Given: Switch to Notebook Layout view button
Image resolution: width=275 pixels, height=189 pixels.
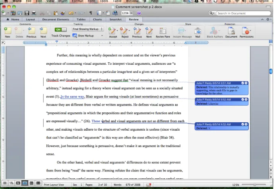Looking at the screenshot, I should [x=31, y=183].
